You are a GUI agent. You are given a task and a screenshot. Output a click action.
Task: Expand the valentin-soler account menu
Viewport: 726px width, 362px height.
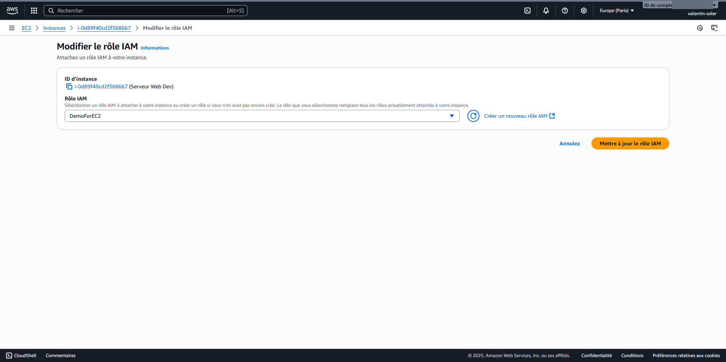[701, 14]
